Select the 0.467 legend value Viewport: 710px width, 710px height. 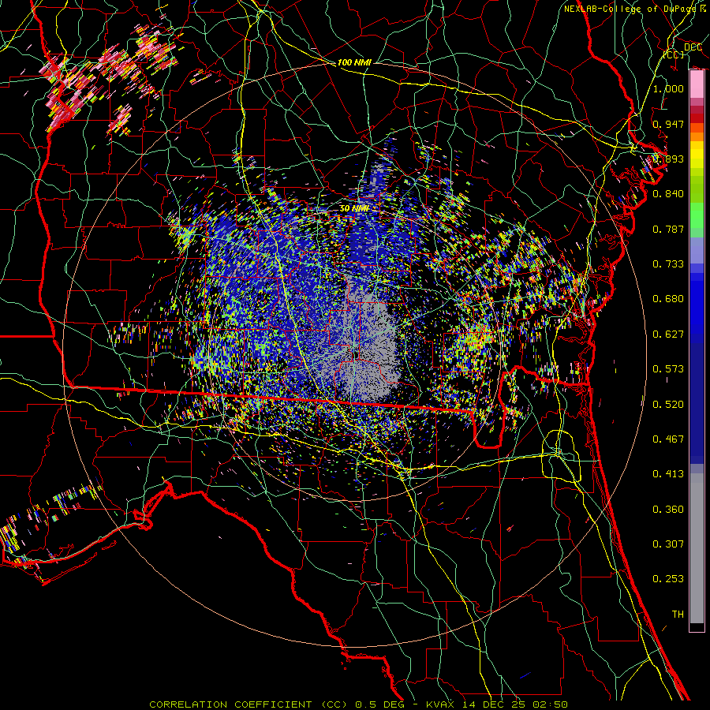[668, 439]
